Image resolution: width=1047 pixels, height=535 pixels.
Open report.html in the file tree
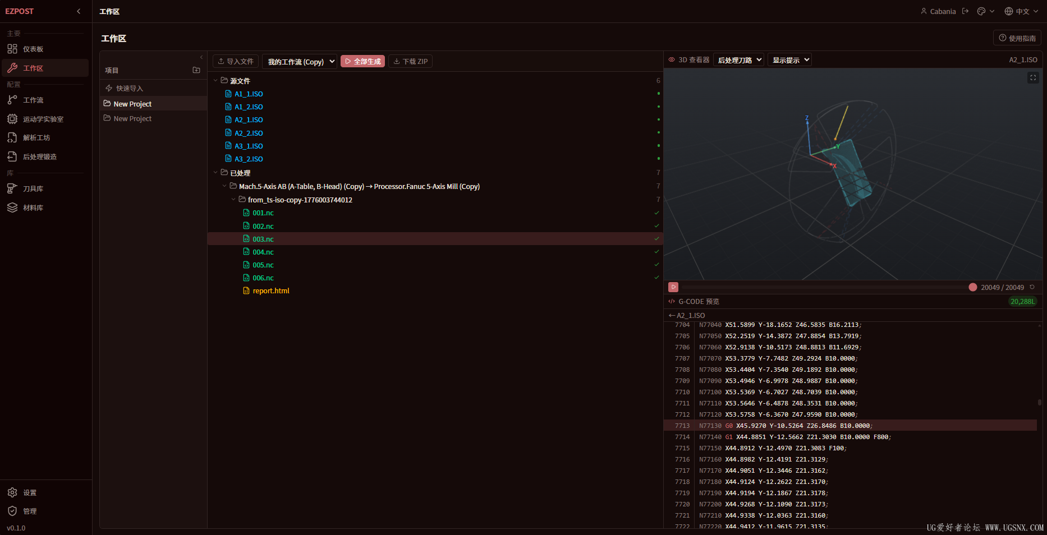(x=271, y=291)
